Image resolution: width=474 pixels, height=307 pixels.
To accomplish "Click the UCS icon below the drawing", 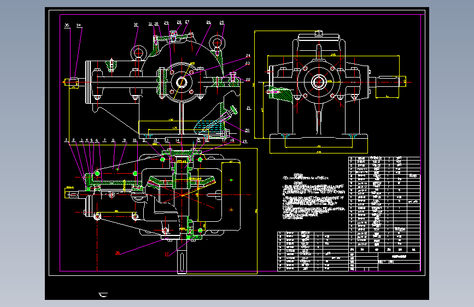I will pyautogui.click(x=103, y=295).
